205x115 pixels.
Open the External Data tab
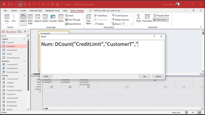[36, 11]
